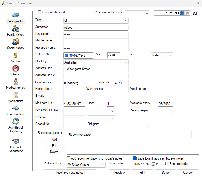Click the Surname field containing Abbott
Viewport: 202px width, 180px height.
(x=96, y=28)
